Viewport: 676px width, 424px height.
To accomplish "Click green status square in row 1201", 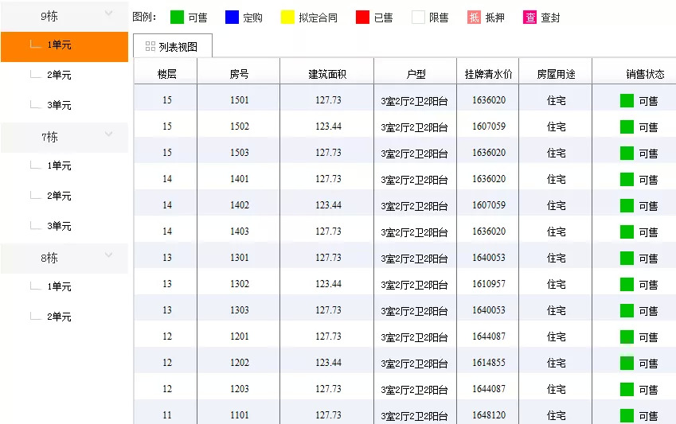I will [627, 337].
